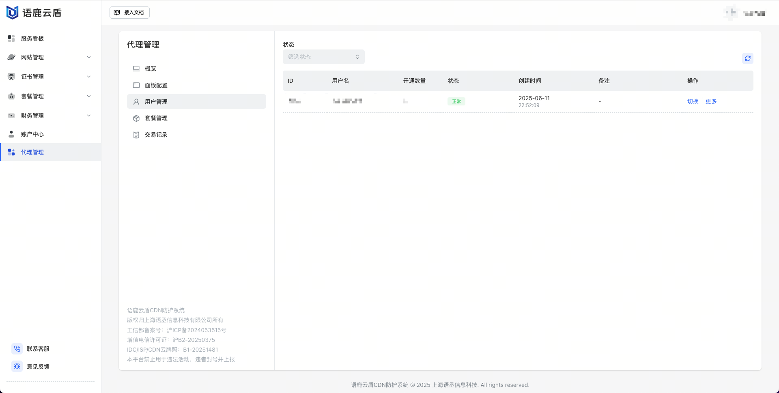Click the 服务看板 dashboard icon

[x=11, y=39]
